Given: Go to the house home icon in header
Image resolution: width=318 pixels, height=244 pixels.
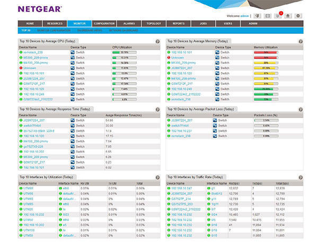Looking at the screenshot, I should coord(288,16).
